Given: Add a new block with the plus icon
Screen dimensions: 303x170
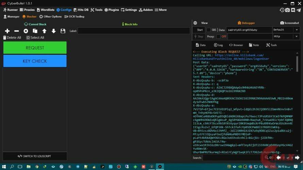Looking at the screenshot, I should (7, 31).
